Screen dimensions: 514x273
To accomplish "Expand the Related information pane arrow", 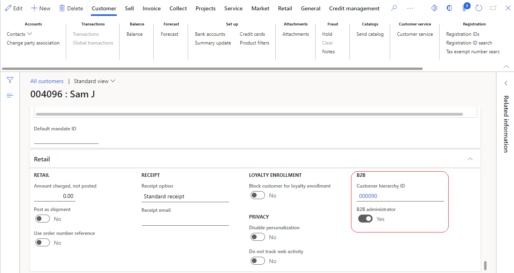I will point(506,83).
